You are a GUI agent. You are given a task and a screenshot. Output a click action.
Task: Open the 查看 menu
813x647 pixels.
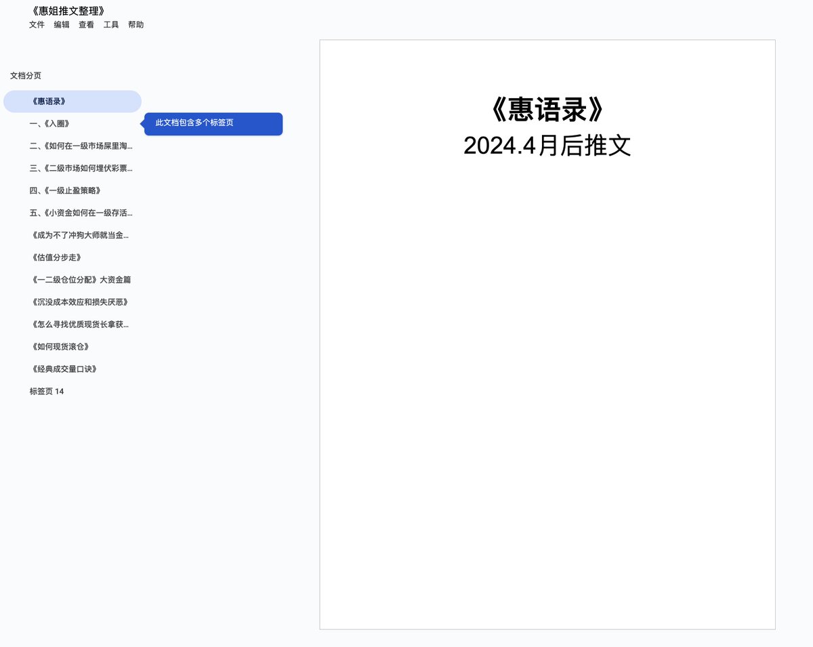(x=86, y=25)
